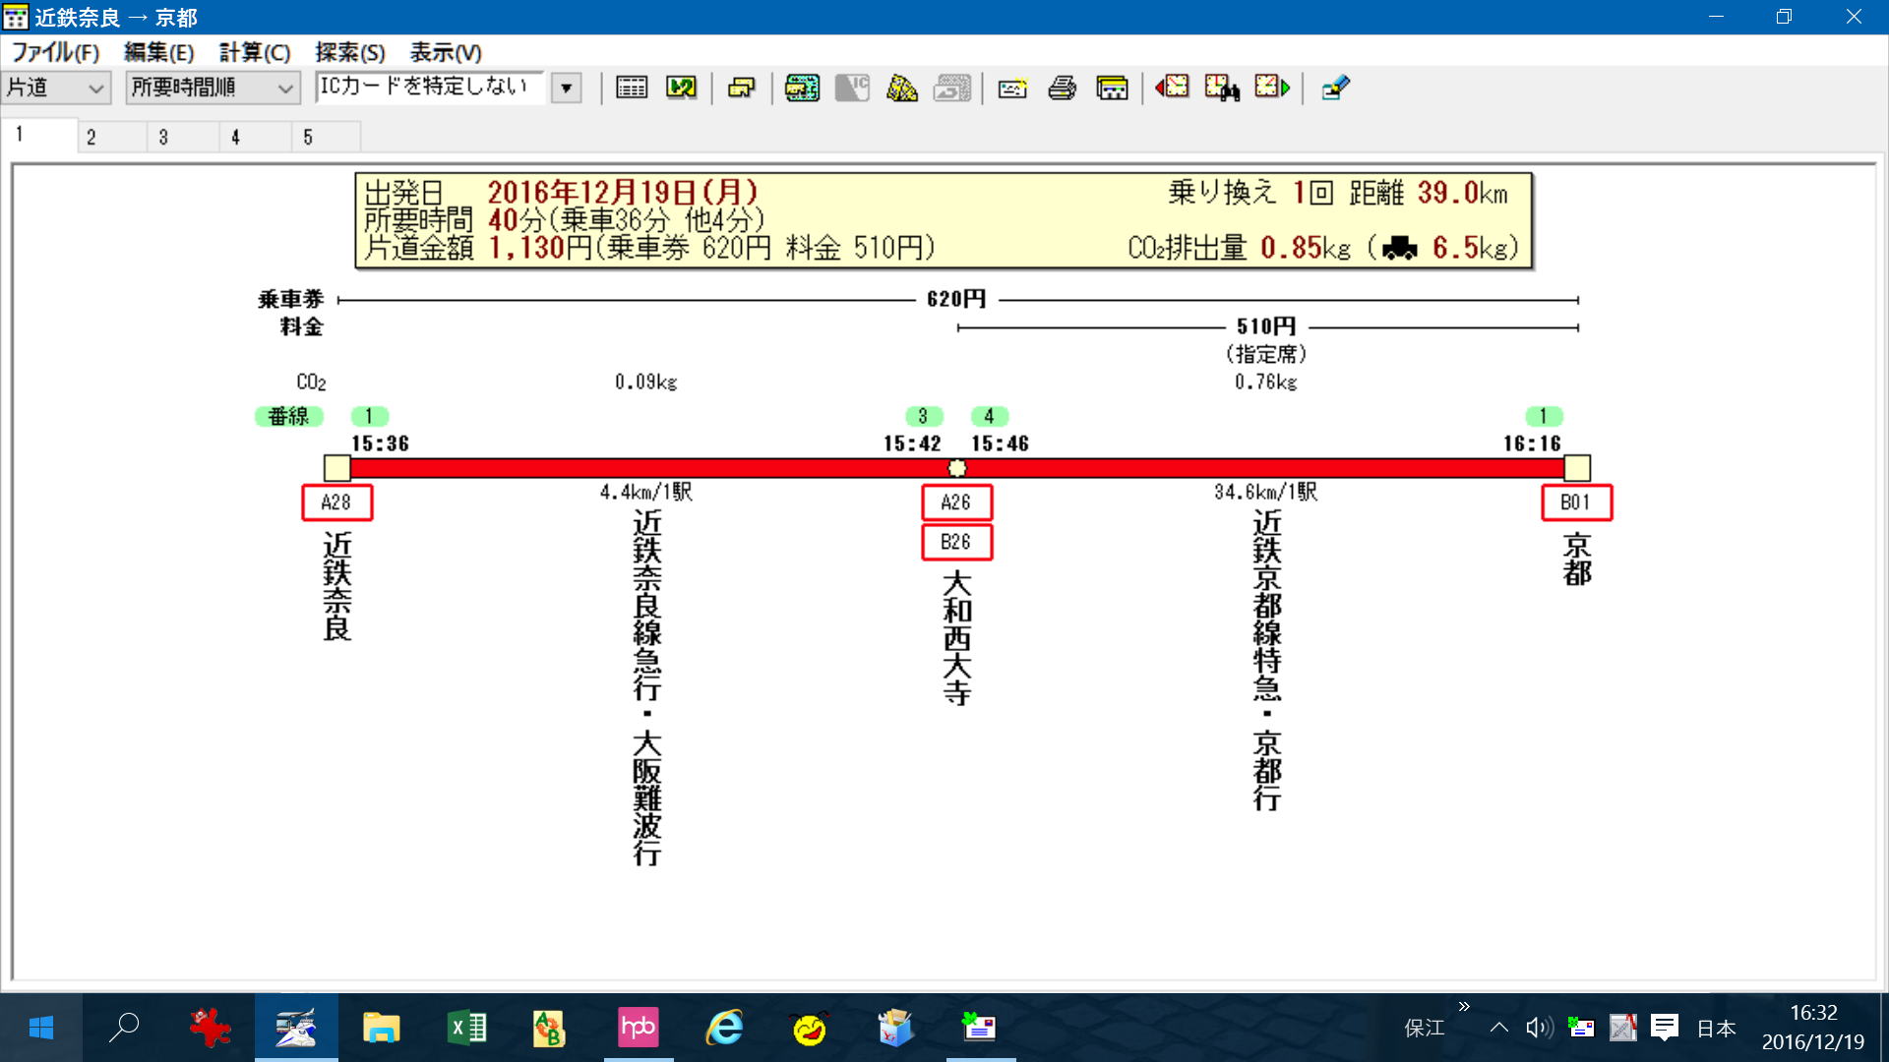
Task: Open the IC card selection dropdown arrow
Action: (x=567, y=88)
